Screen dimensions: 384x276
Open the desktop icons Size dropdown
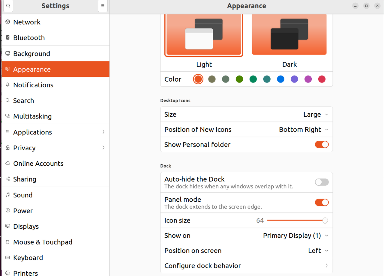pos(315,114)
